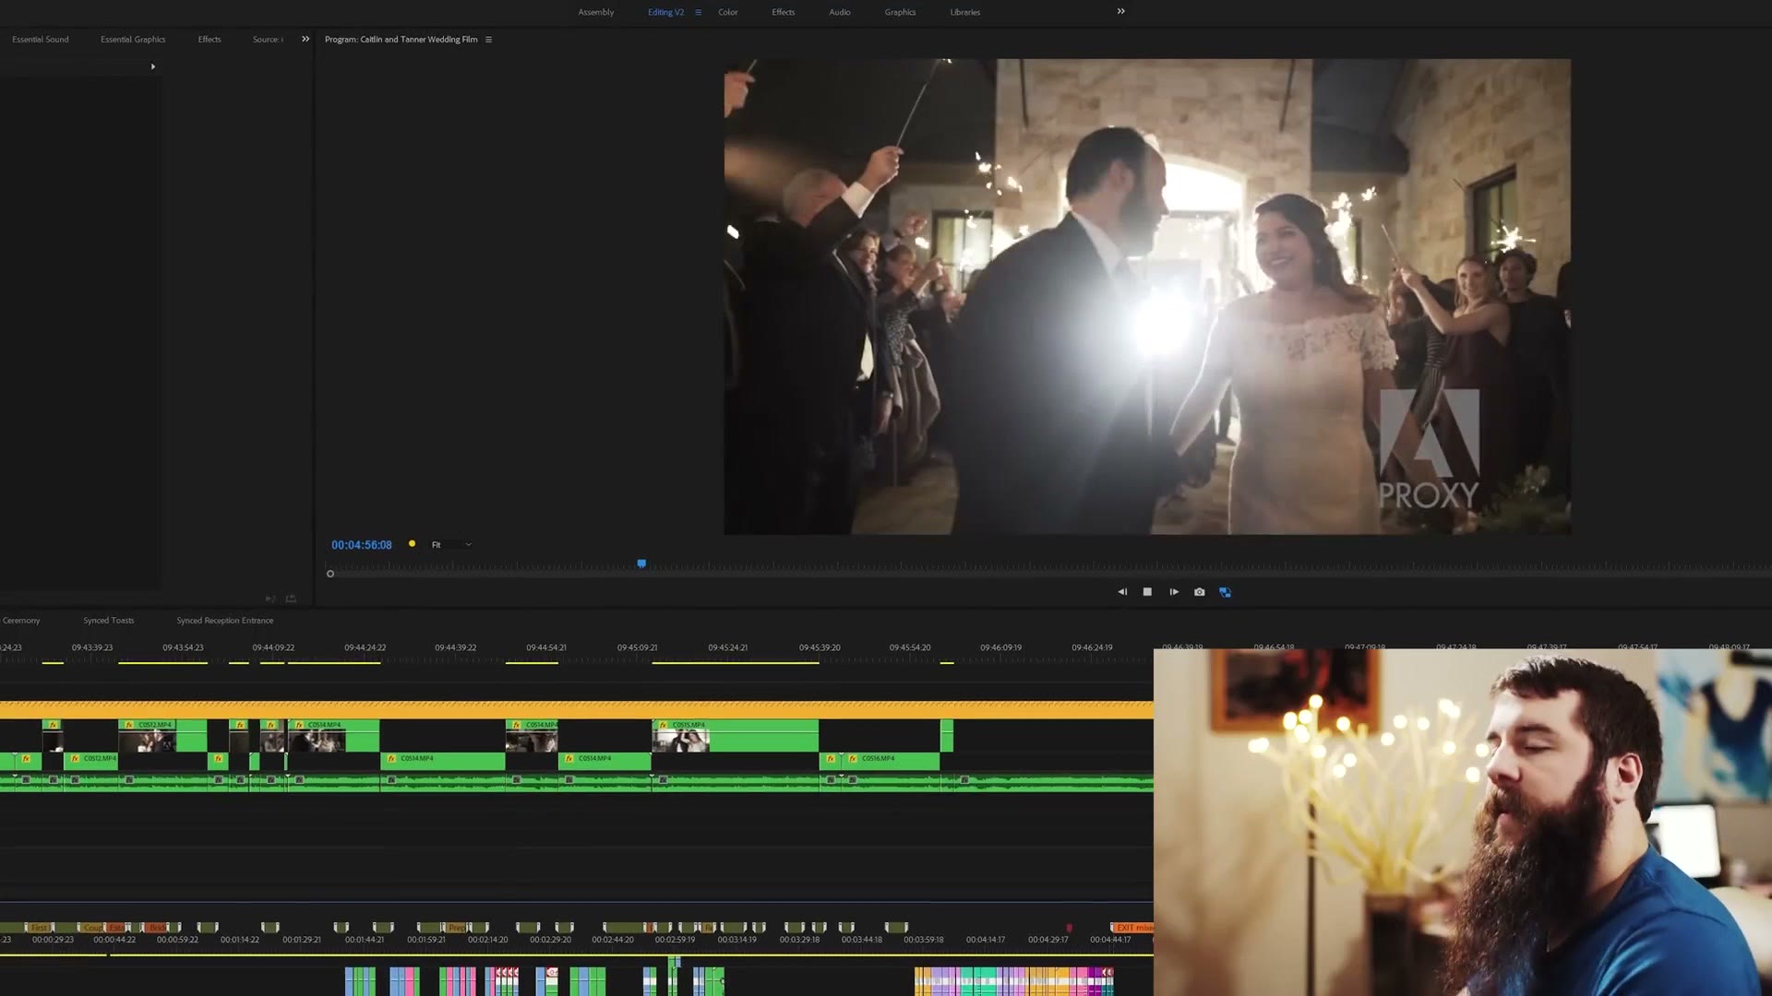Click the Prep marker label on lower timeline
Screen dimensions: 1772x996
[x=457, y=928]
